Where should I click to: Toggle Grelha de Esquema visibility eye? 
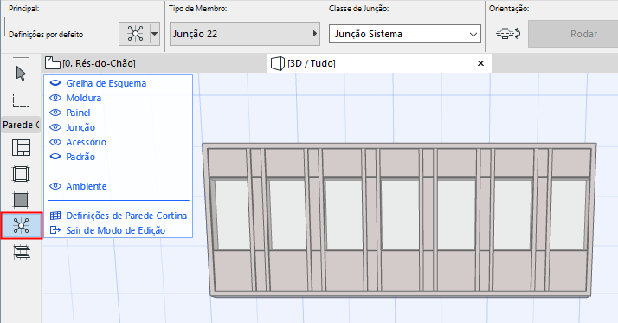tap(55, 83)
